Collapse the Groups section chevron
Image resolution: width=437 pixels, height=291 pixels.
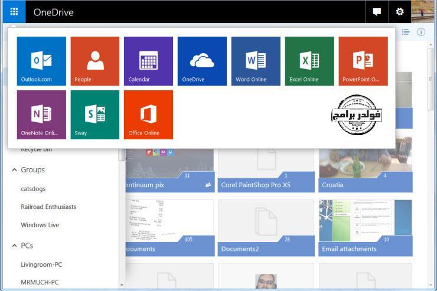(x=15, y=169)
